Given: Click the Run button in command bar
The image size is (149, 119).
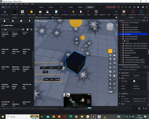Looking at the screenshot, I should point(145,108).
